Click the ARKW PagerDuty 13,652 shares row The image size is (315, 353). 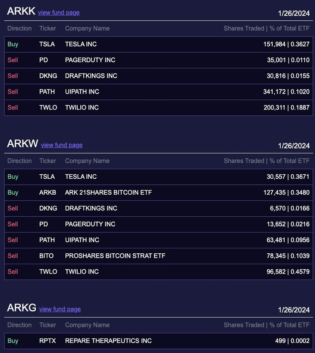(x=158, y=224)
